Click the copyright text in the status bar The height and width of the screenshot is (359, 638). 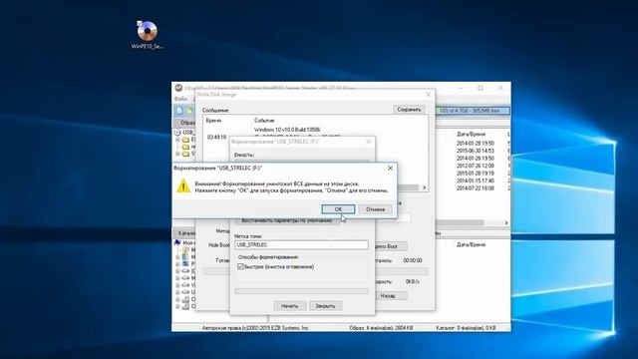[255, 328]
